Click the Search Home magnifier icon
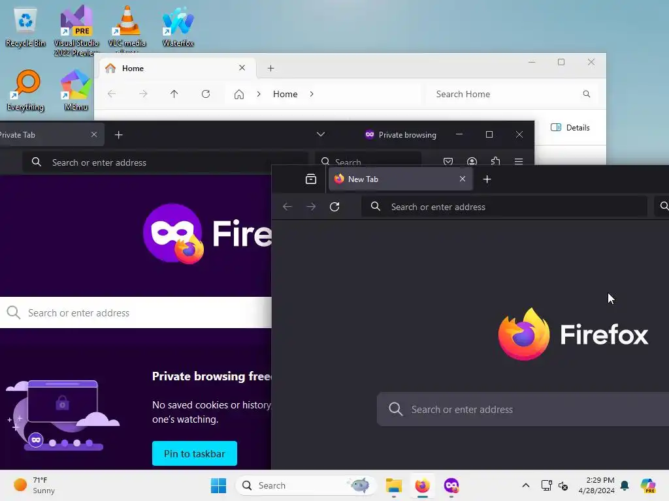The width and height of the screenshot is (669, 501). pos(587,94)
